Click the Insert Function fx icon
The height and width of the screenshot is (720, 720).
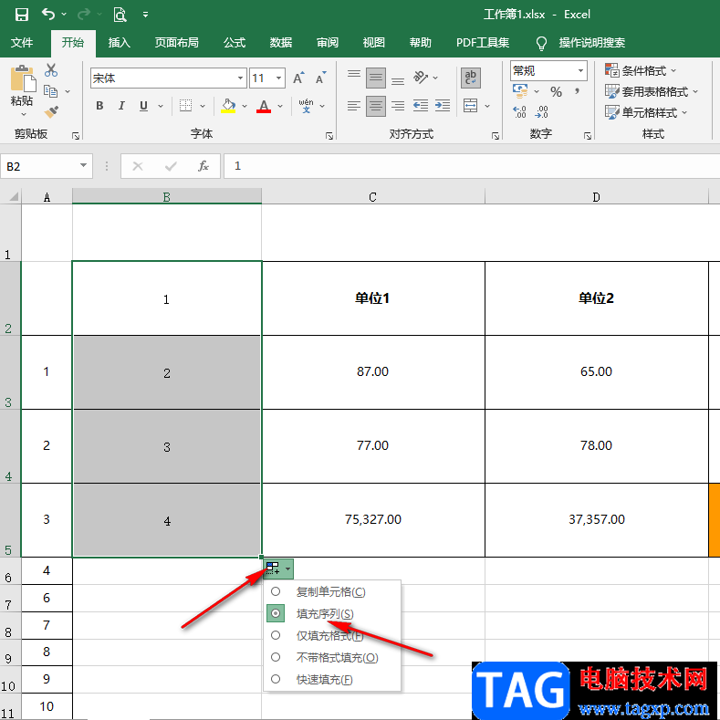click(x=203, y=166)
